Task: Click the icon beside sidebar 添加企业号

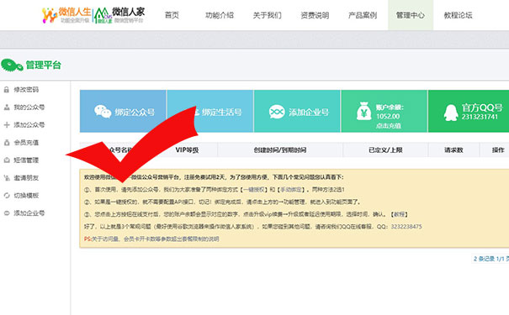Action: pyautogui.click(x=7, y=213)
